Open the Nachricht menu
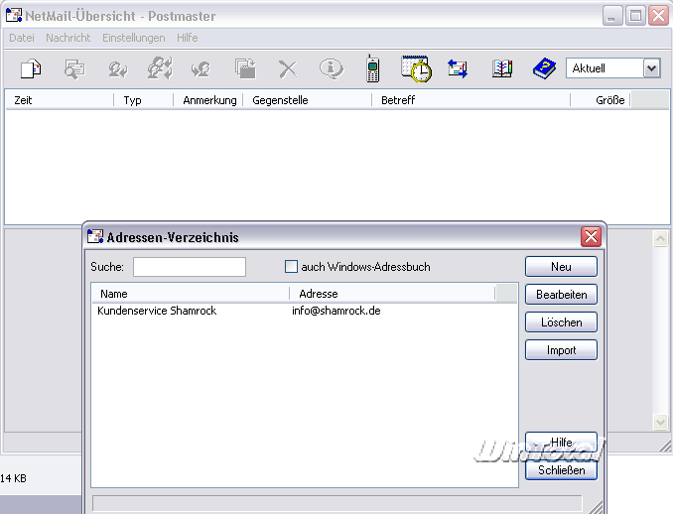Screen dimensions: 673x514 [x=68, y=38]
